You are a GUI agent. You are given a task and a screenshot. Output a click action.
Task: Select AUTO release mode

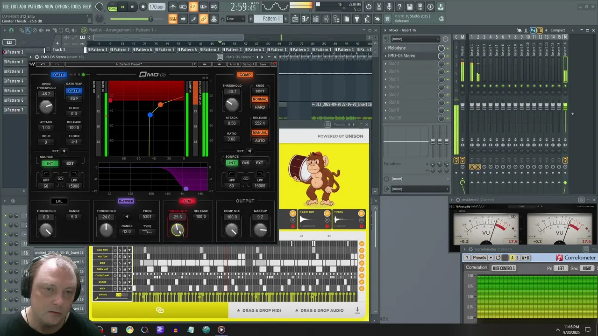point(260,140)
